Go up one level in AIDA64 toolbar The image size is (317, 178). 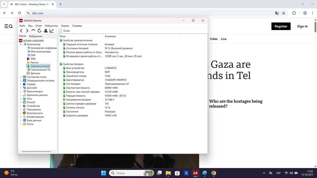coord(33,30)
